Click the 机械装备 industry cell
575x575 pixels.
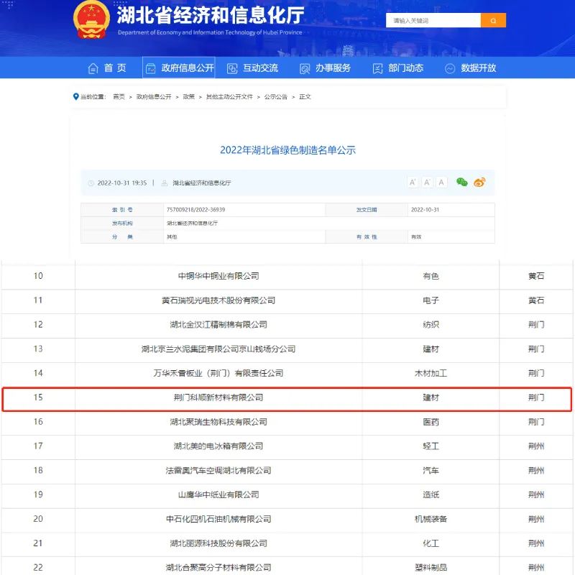tap(431, 519)
